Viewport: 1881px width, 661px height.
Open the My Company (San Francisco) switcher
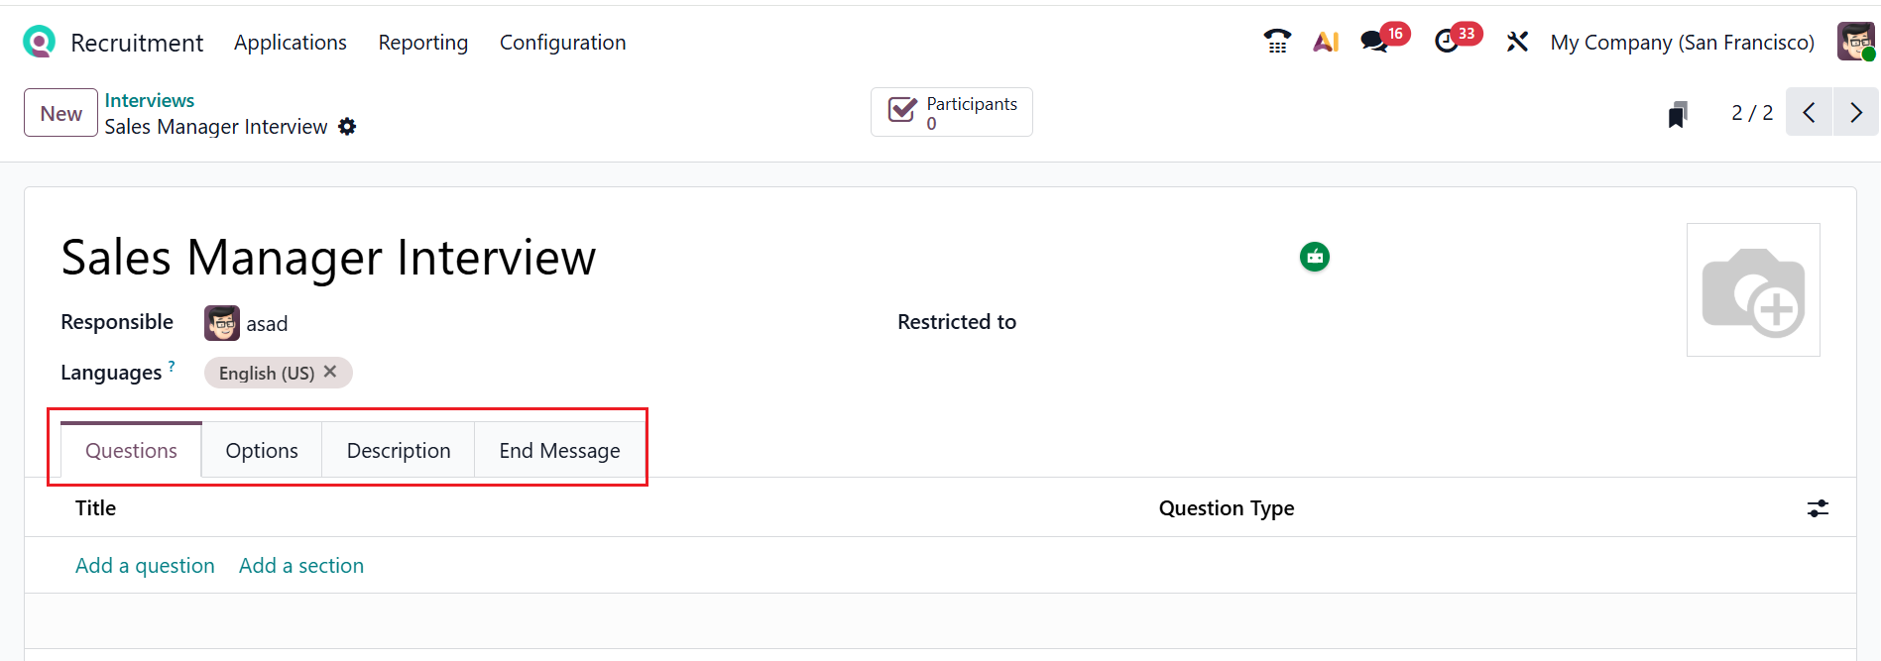[1683, 43]
